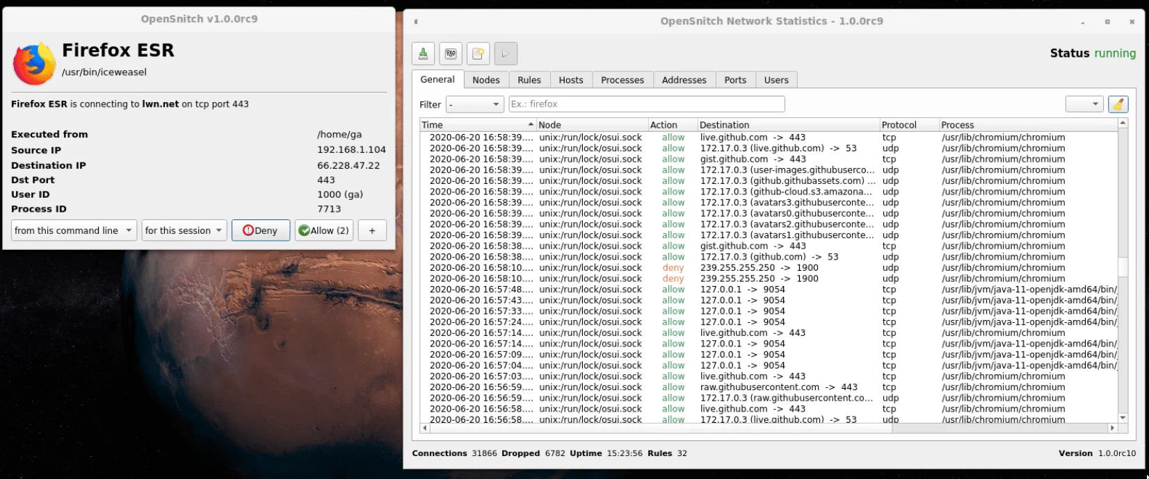Image resolution: width=1149 pixels, height=479 pixels.
Task: Click the red stop icon on Deny button
Action: click(248, 230)
